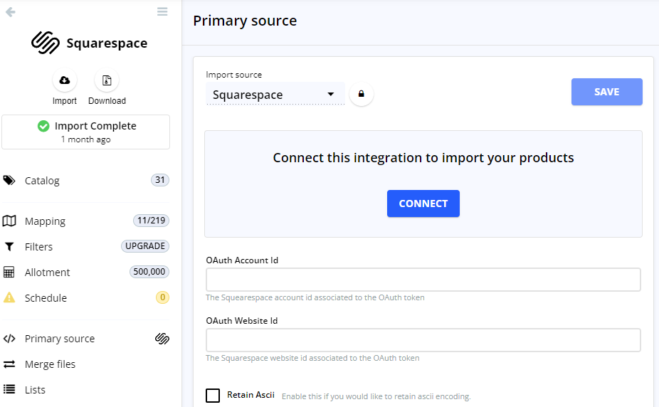659x407 pixels.
Task: Click the 11/219 Mapping badge
Action: 152,221
